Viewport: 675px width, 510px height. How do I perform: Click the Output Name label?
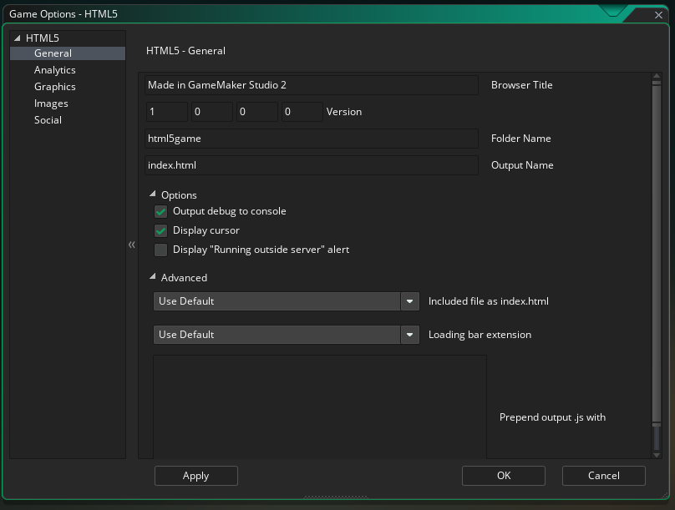(522, 165)
